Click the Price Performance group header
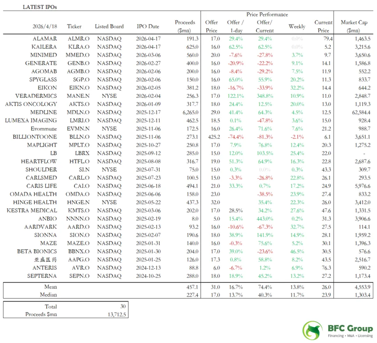The height and width of the screenshot is (343, 377). pos(267,14)
